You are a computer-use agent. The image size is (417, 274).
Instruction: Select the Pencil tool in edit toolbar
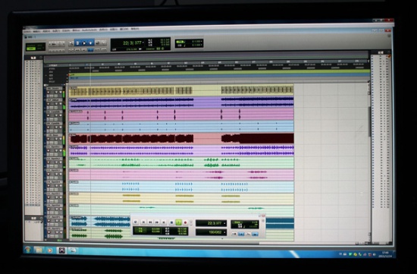click(104, 43)
